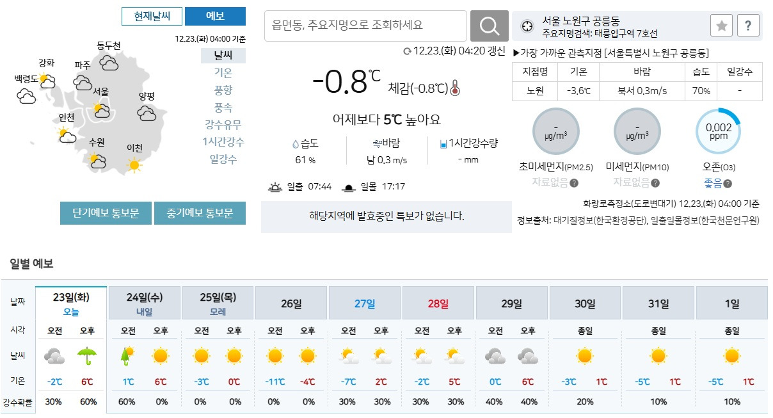The image size is (773, 418).
Task: Click the 좋음 ozone status link
Action: pos(712,184)
